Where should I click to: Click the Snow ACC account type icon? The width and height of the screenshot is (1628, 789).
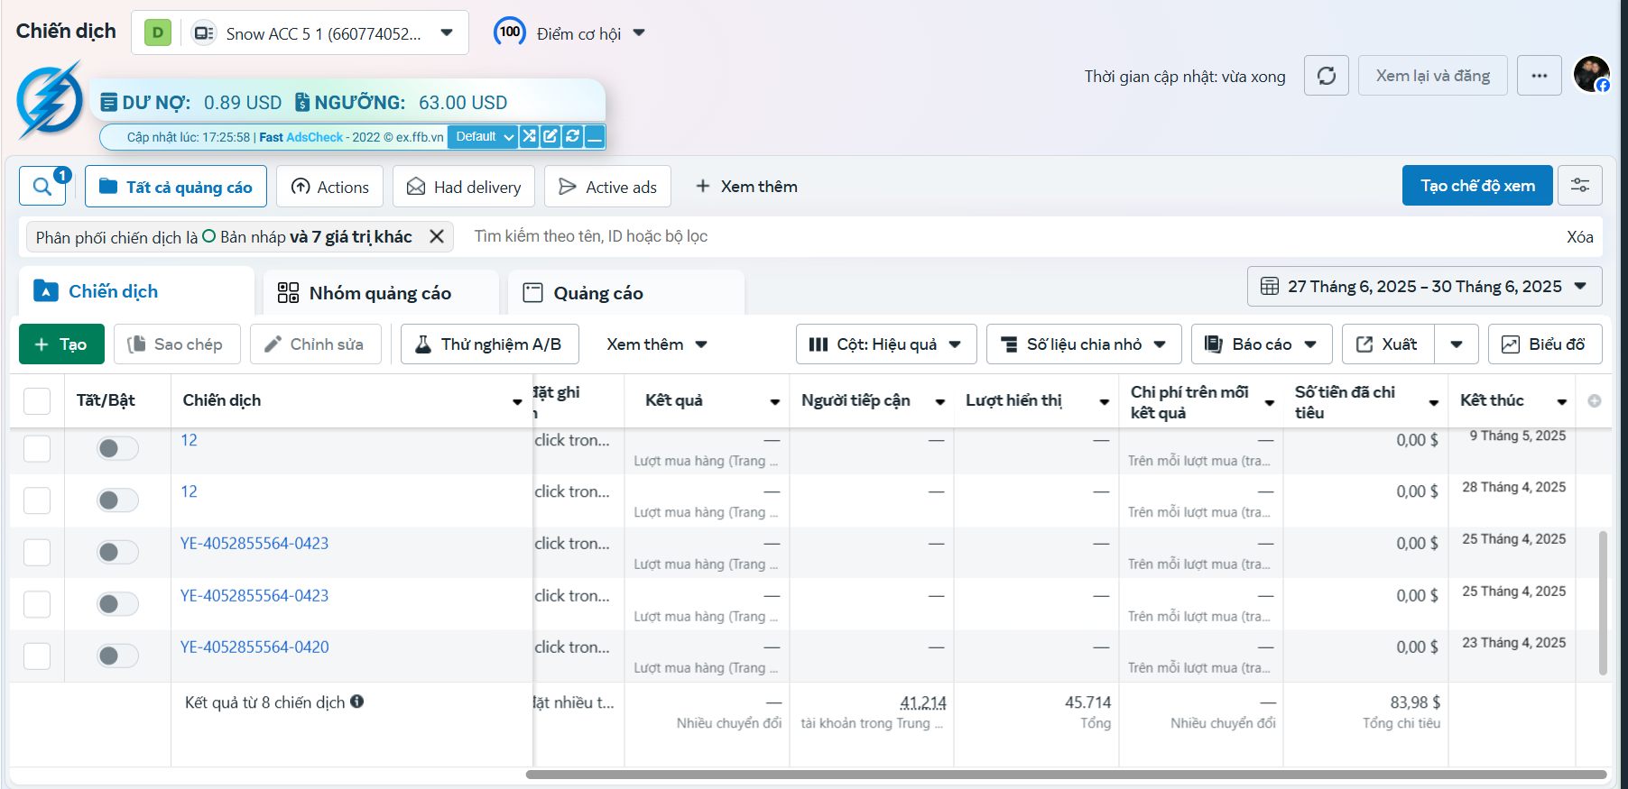click(x=204, y=33)
